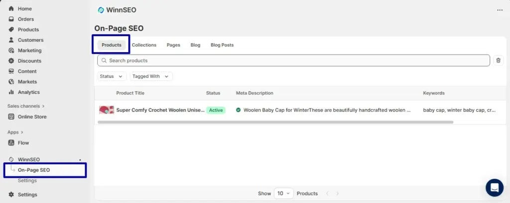Viewport: 510px width, 203px height.
Task: Switch to the Products tab
Action: pyautogui.click(x=112, y=45)
